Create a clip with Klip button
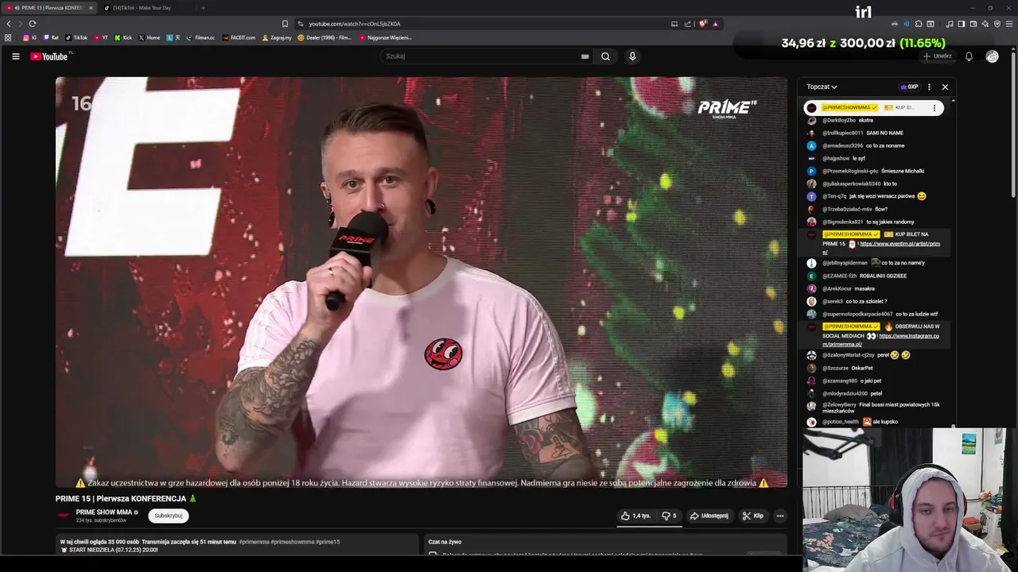Screen dimensions: 1018x572 point(752,516)
